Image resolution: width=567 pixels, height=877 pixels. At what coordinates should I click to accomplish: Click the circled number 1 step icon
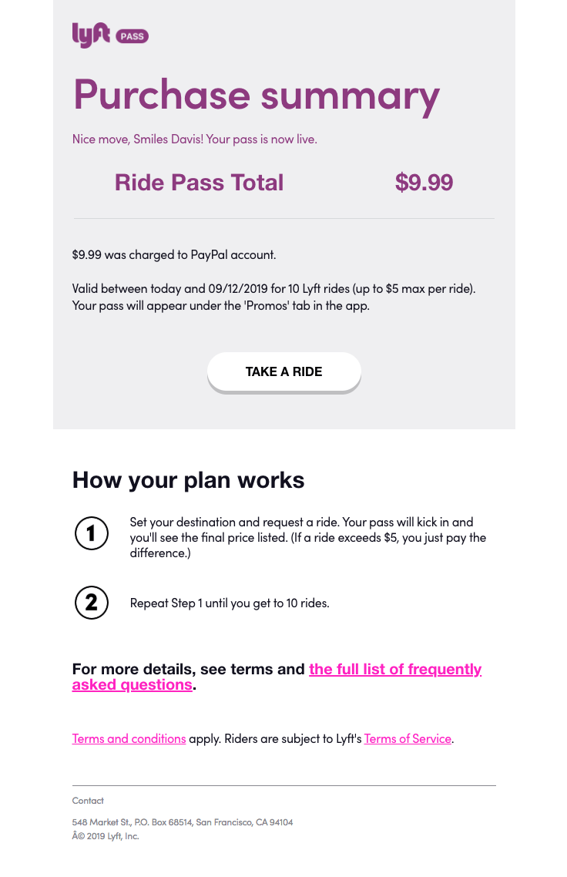click(x=91, y=533)
